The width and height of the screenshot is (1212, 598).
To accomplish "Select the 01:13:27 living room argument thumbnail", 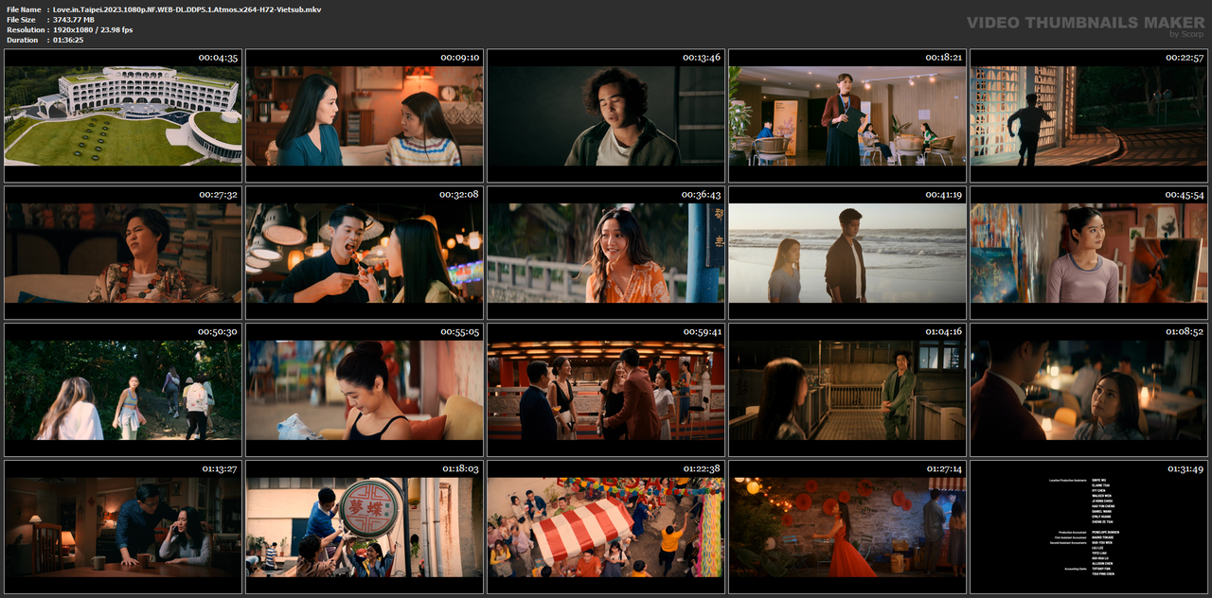I will pos(123,527).
